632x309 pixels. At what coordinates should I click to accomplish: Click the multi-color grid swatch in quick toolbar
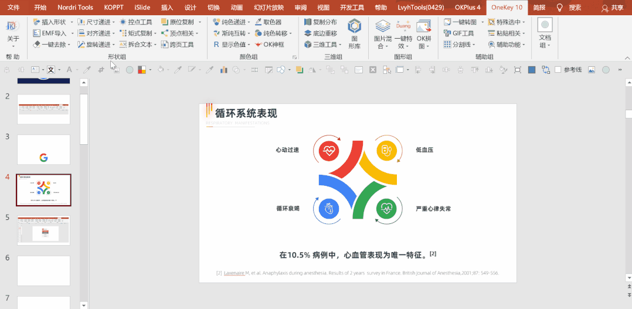[x=141, y=70]
